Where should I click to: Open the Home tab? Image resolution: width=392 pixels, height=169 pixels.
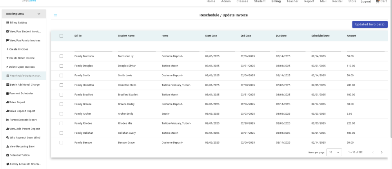[211, 2]
